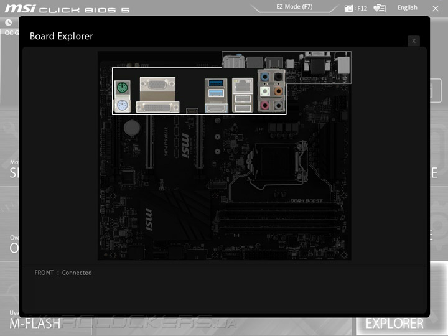Change language from English

408,7
